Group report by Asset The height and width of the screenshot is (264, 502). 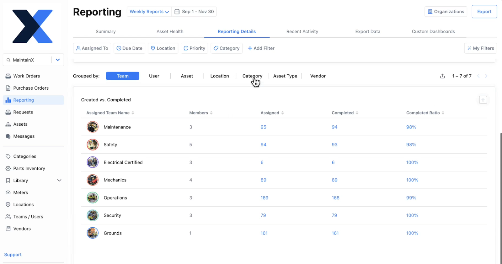point(187,76)
